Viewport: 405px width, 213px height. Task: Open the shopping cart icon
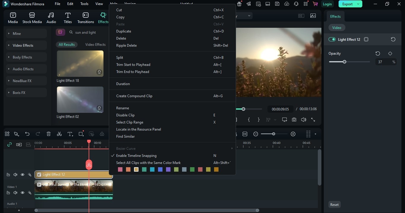pos(315,4)
